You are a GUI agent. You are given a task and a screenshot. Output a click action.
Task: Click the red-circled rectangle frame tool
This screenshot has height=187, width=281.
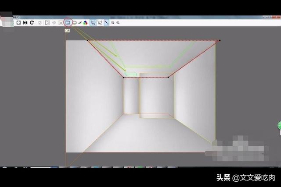tap(68, 21)
